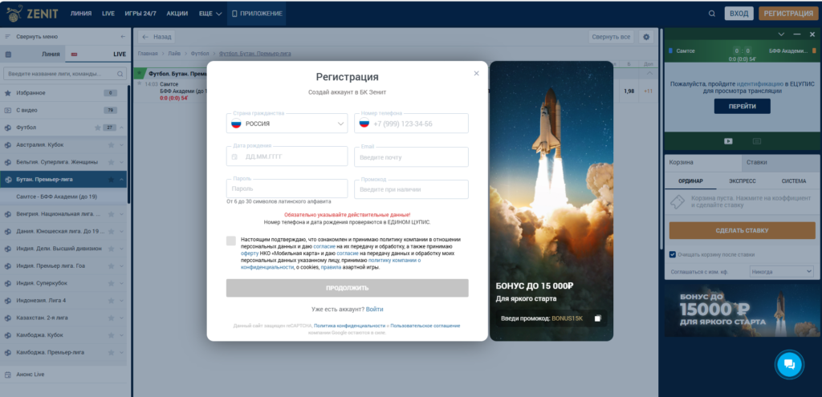Open the ПРИЛОЖЕНИЕ header item
Screen dimensions: 822x397
click(x=257, y=14)
